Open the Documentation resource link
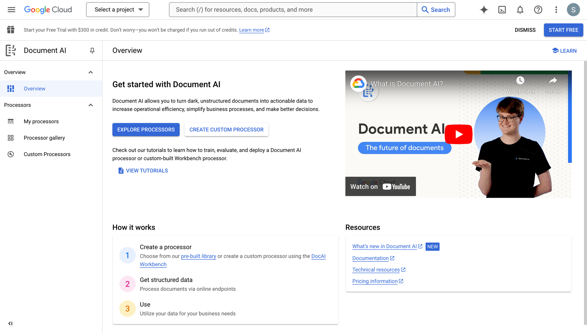587x333 pixels. click(373, 258)
